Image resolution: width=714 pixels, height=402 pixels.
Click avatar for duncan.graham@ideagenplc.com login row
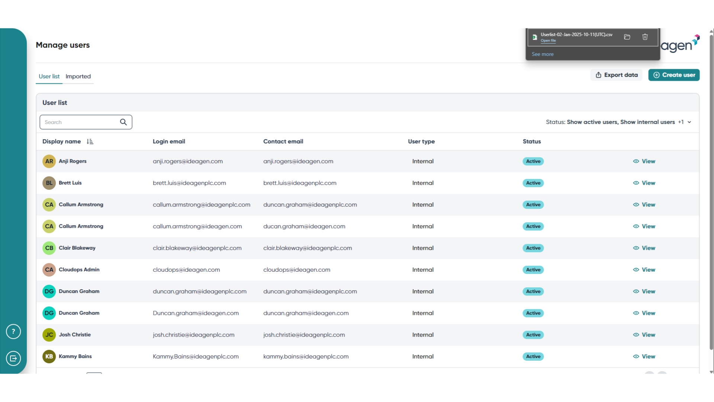click(x=49, y=291)
